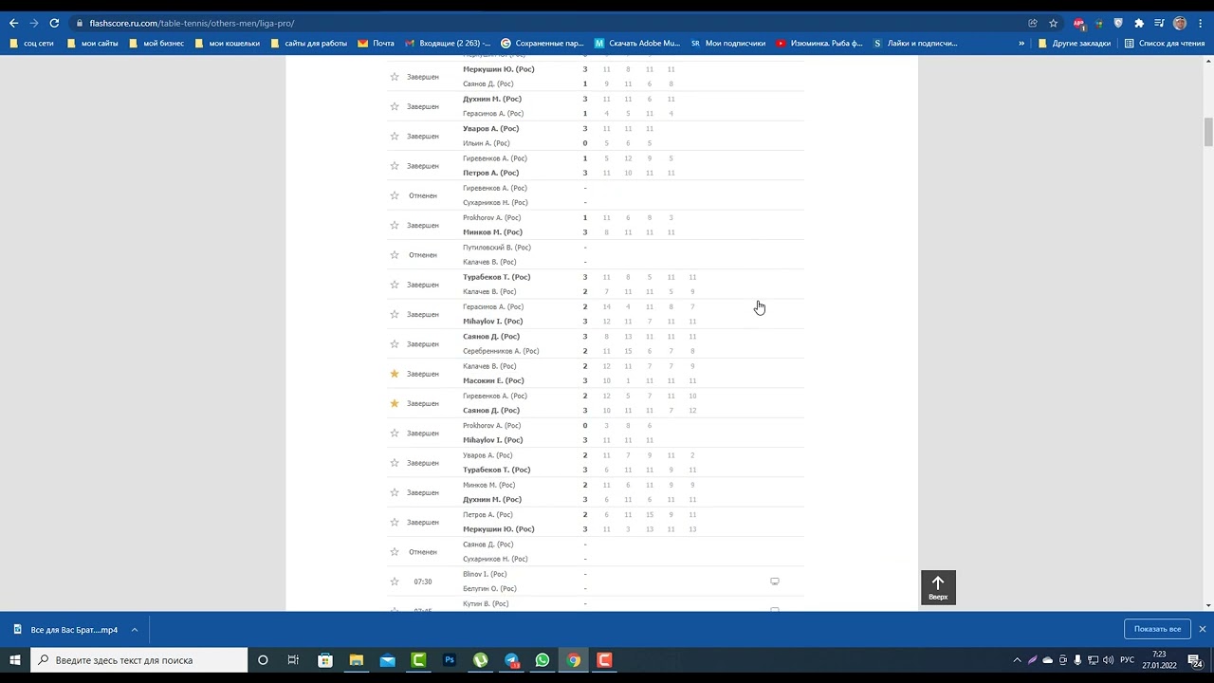Star the Турабеков Т. vs Калачев В. match
The image size is (1214, 683).
[x=395, y=285]
